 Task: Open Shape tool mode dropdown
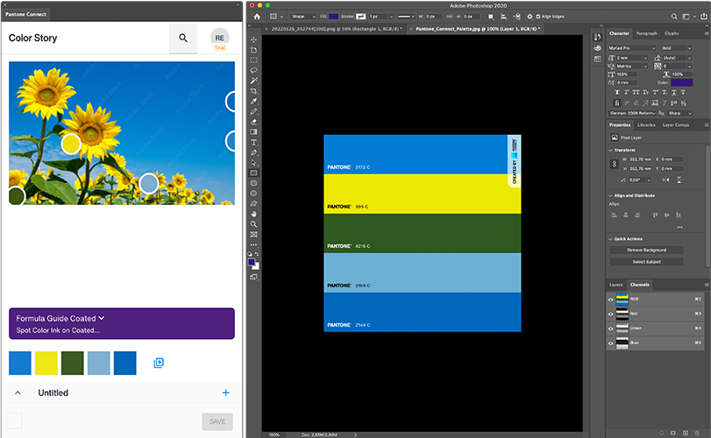[x=303, y=17]
